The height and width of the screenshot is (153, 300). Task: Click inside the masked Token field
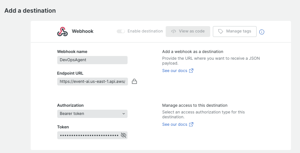pos(88,135)
